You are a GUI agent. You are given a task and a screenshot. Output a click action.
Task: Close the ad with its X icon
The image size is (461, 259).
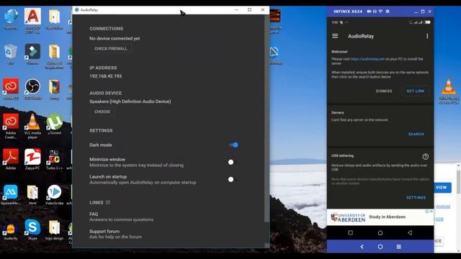point(431,212)
